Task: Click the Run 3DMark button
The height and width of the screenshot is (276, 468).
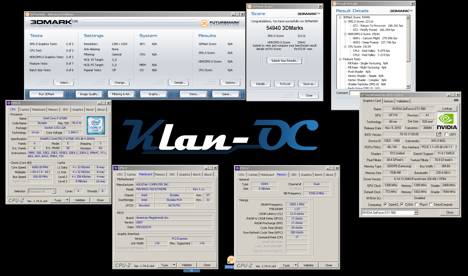Action: [46, 94]
